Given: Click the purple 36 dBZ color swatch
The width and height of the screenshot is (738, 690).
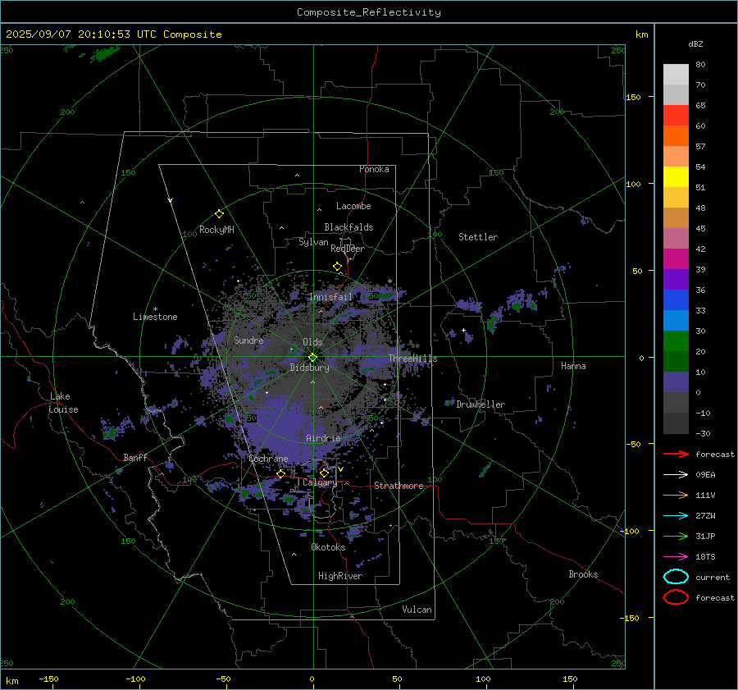Looking at the screenshot, I should (x=676, y=280).
